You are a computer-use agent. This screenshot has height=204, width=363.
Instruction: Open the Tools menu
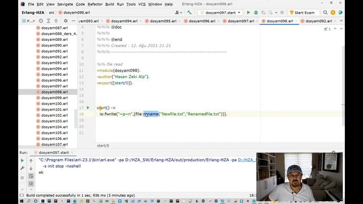point(131,4)
